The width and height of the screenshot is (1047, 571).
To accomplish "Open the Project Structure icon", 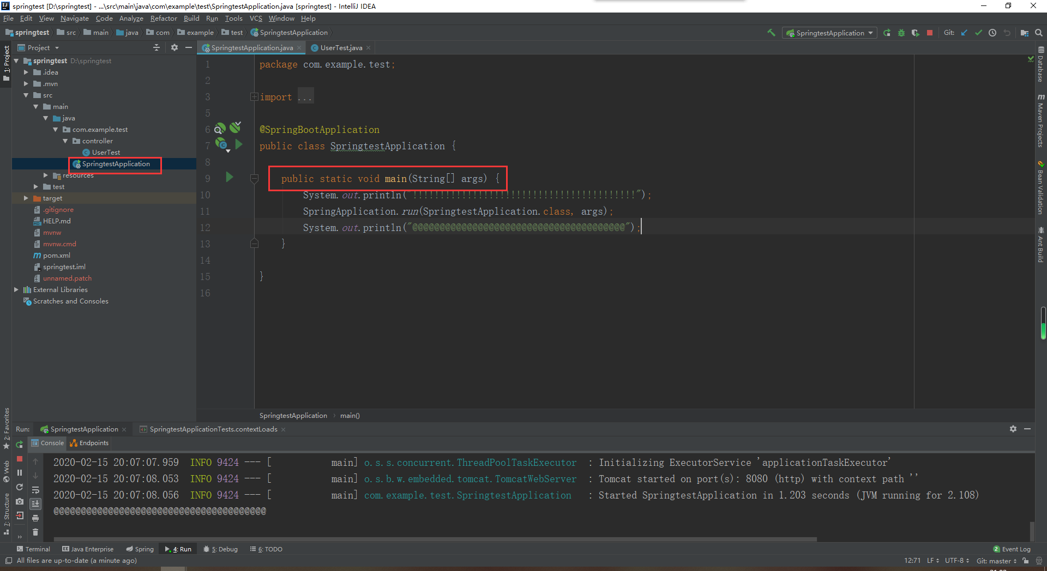I will pos(1025,33).
